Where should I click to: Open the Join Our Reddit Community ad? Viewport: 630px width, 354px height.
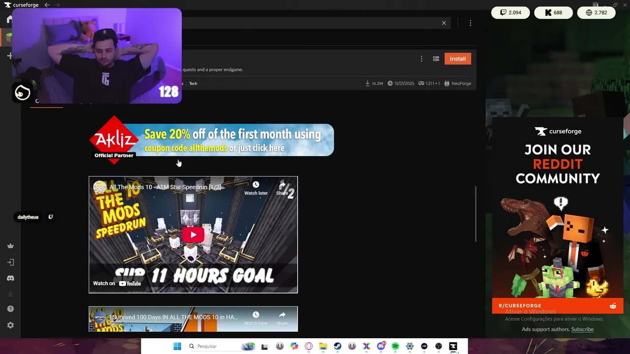coord(558,215)
